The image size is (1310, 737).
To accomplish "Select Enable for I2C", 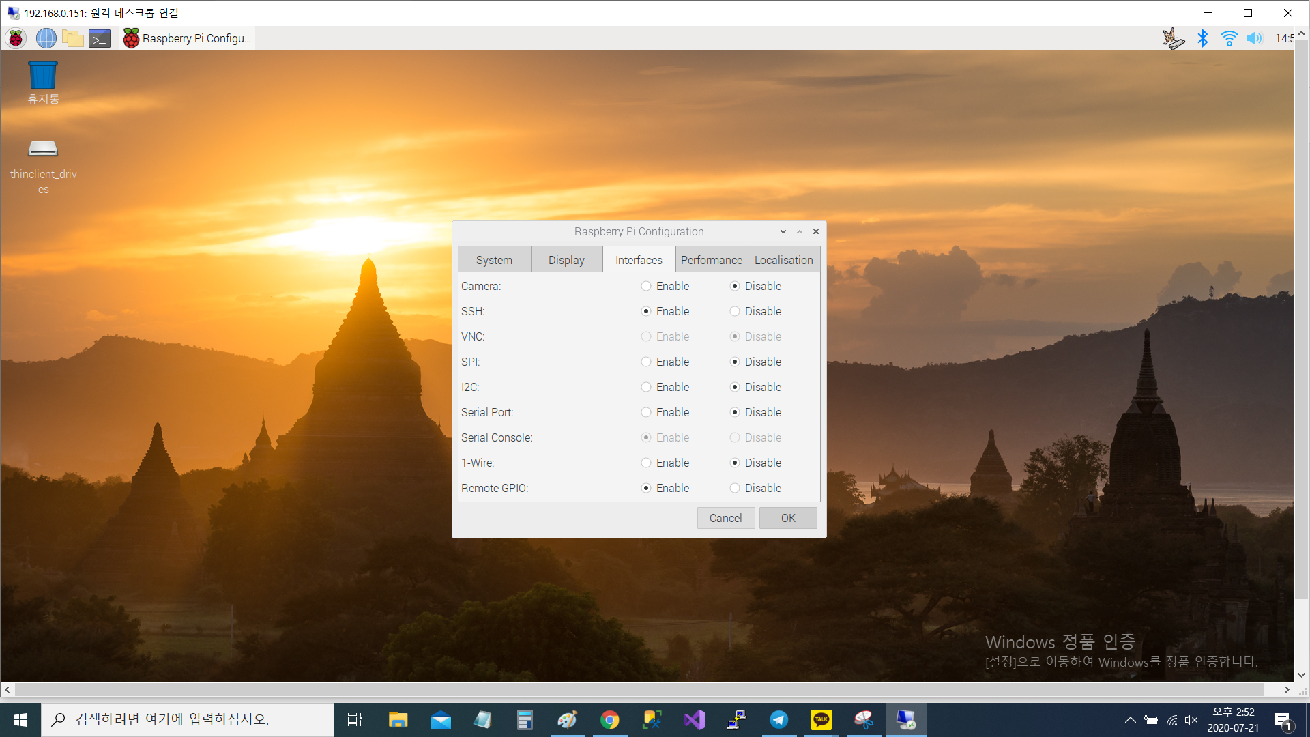I will point(646,387).
